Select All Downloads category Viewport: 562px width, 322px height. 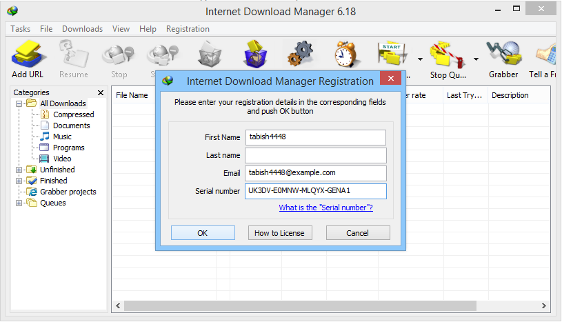63,103
